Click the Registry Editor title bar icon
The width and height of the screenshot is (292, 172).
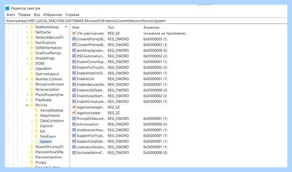[8, 8]
